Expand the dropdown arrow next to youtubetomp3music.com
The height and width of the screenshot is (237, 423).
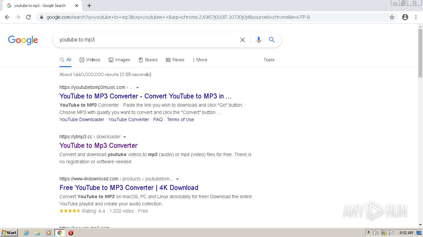(x=137, y=88)
